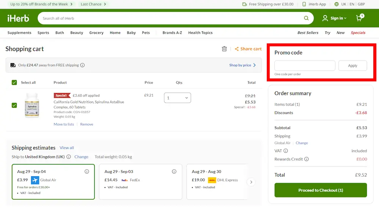Click the info icon next to United Kingdom
The image size is (379, 208).
click(x=69, y=157)
